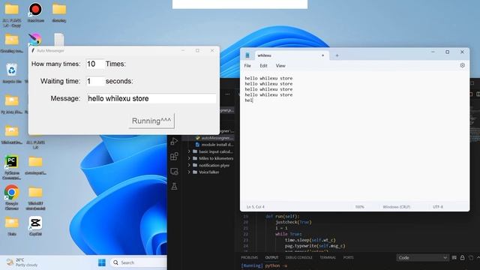
Task: Click the partial hel line in Notepad
Action: pos(248,100)
